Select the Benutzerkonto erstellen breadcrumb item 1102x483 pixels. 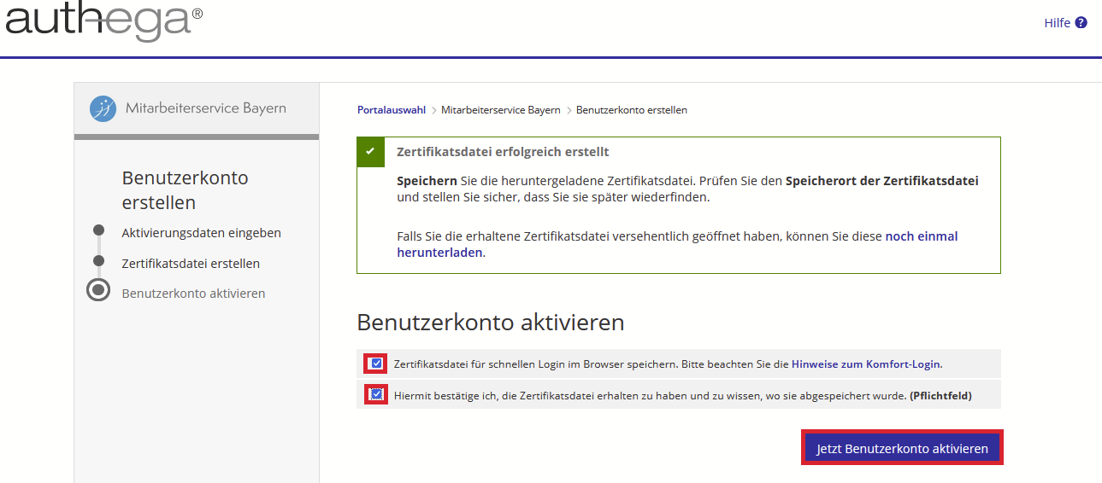[x=631, y=110]
